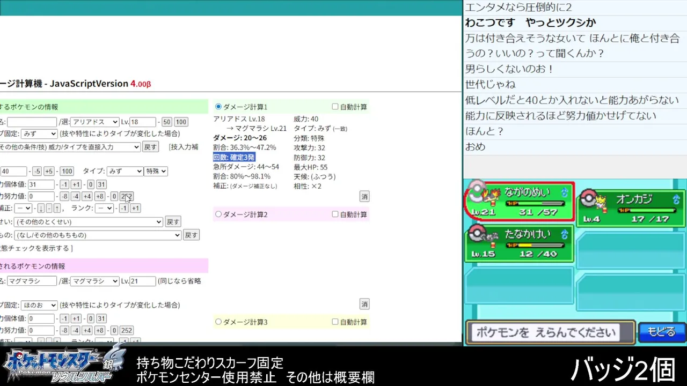Set attacker EV to 252
This screenshot has height=386, width=687.
point(127,196)
